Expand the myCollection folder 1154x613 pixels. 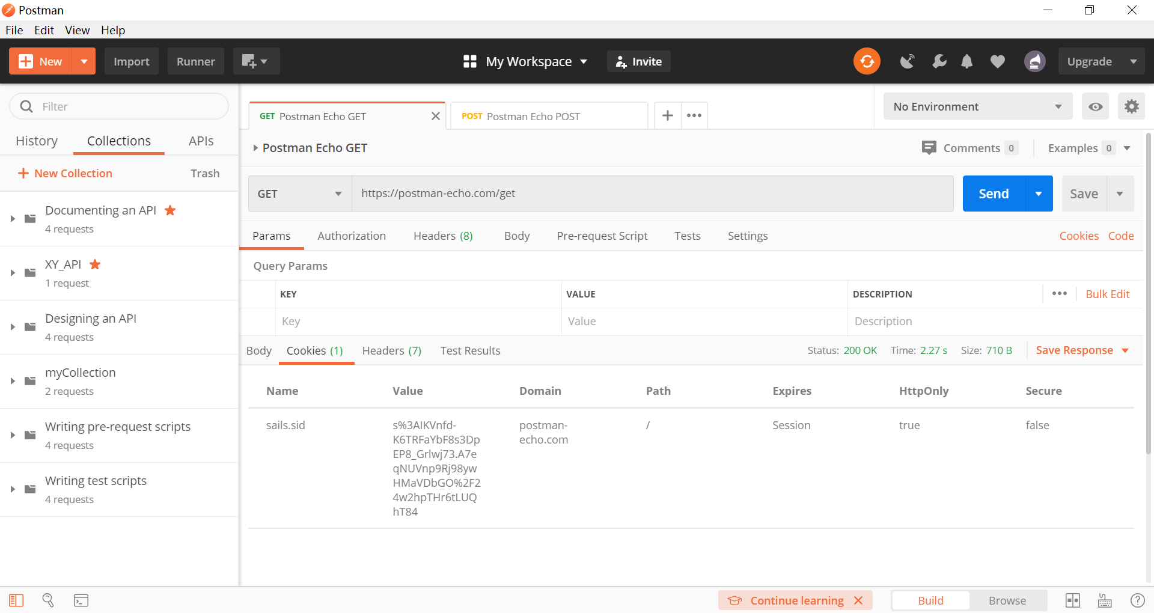13,381
